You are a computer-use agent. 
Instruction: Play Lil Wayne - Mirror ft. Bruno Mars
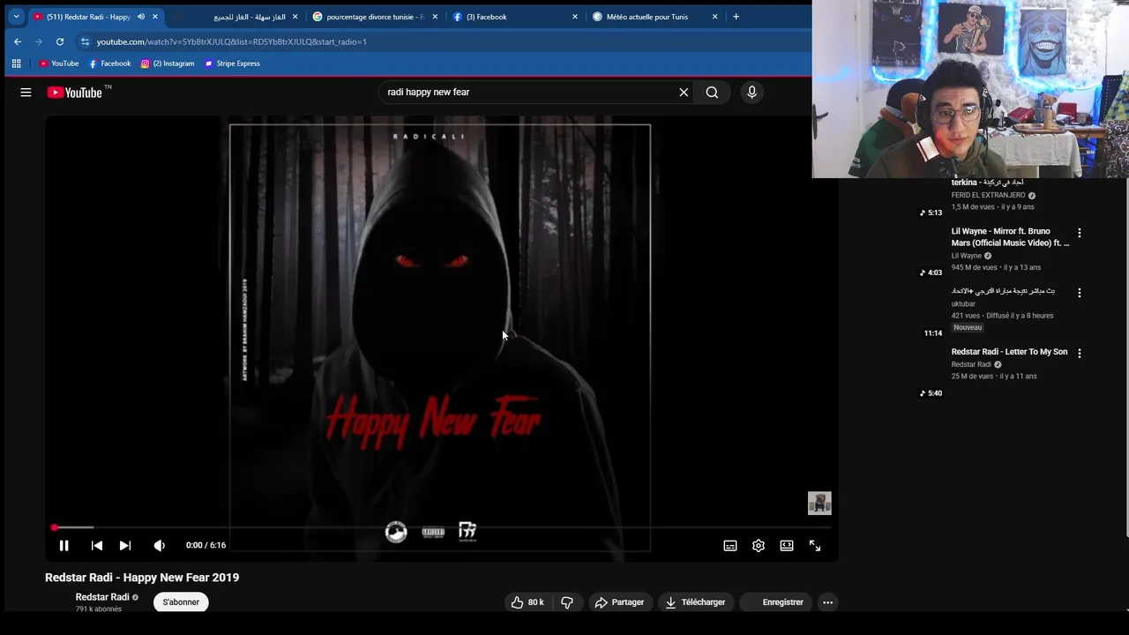click(1010, 236)
